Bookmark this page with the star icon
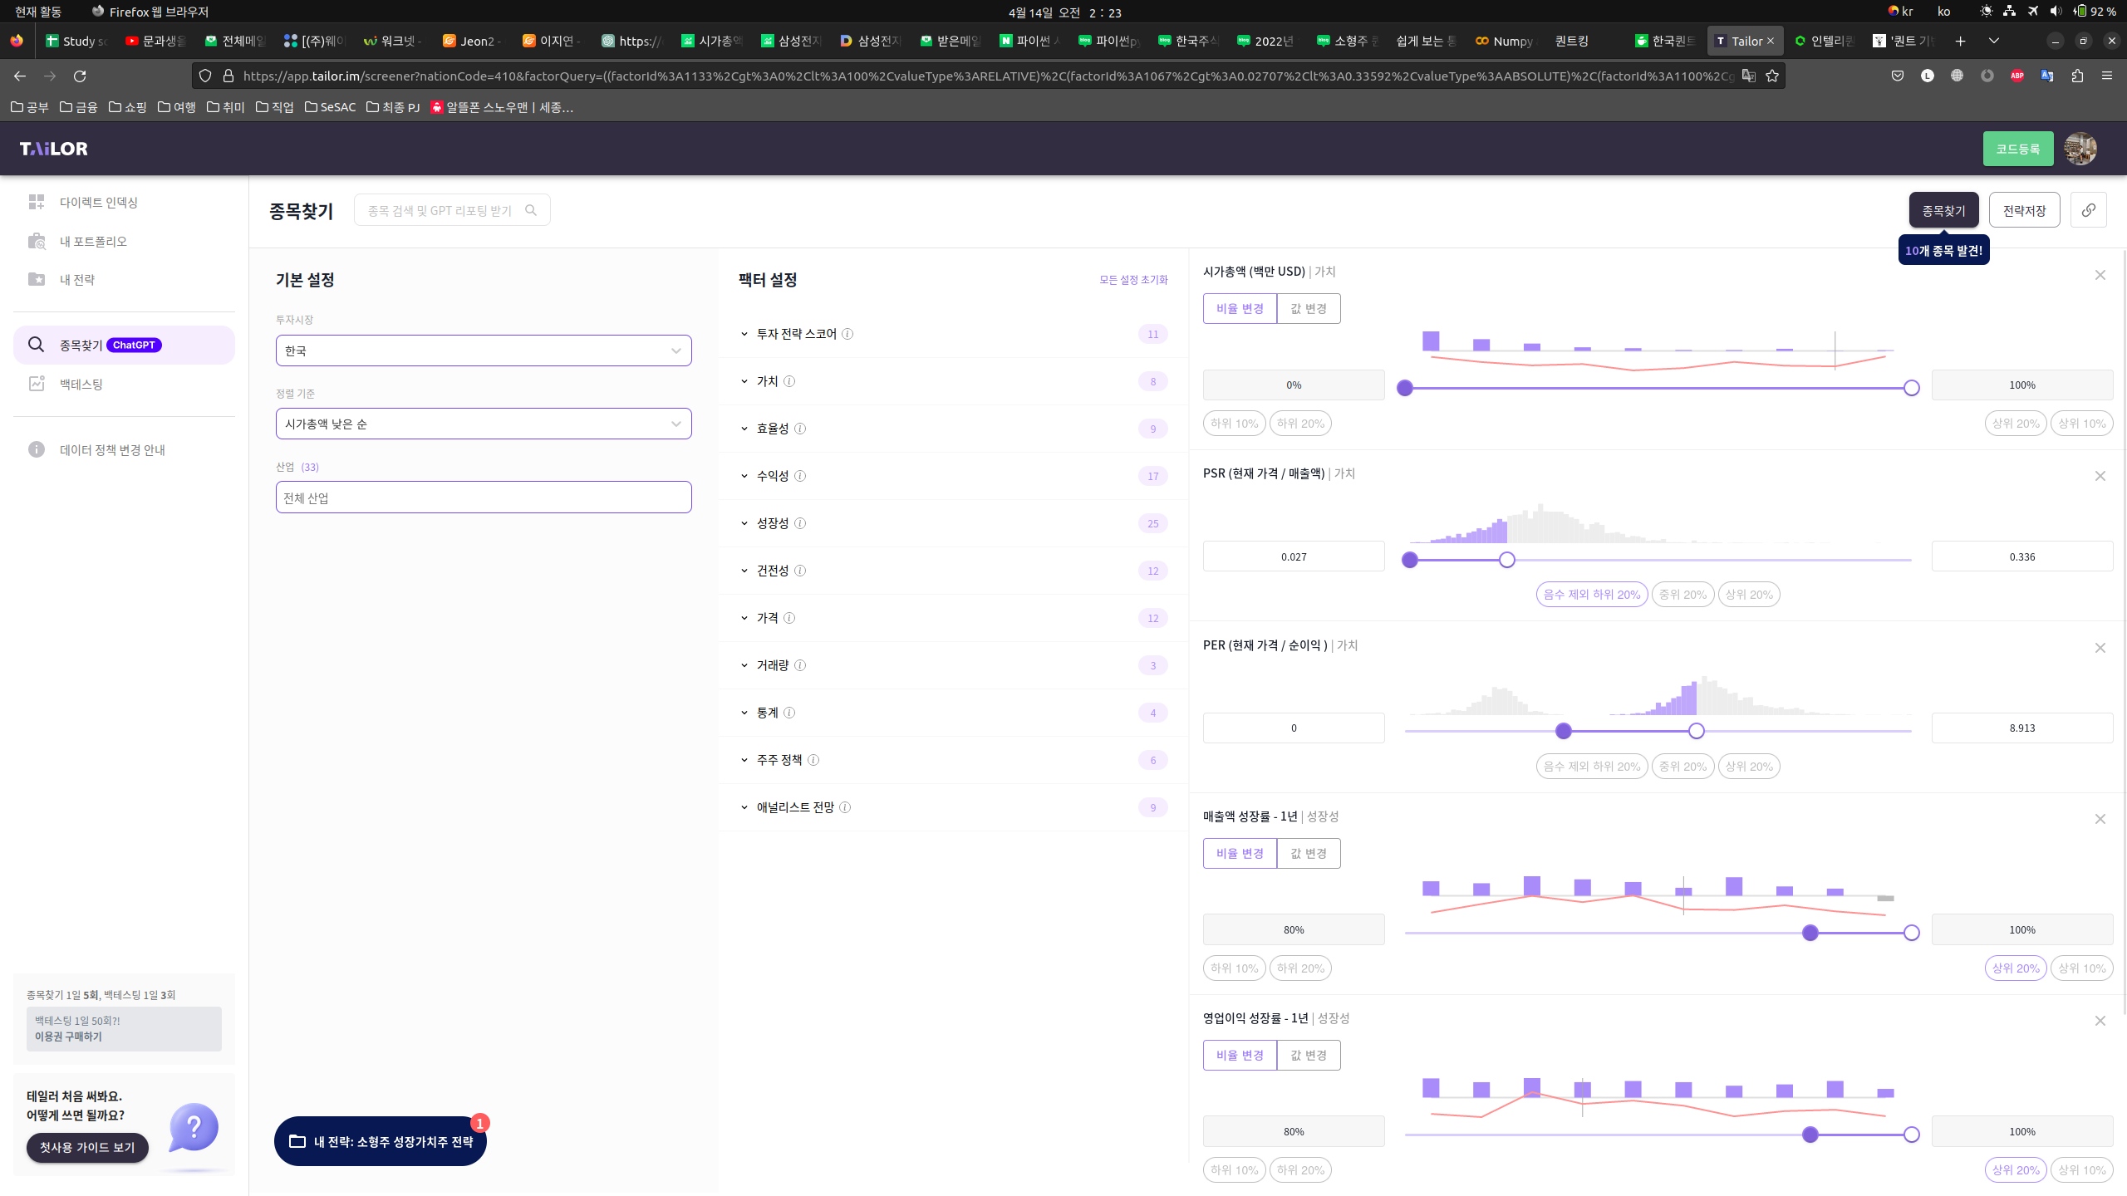This screenshot has height=1196, width=2127. pyautogui.click(x=1772, y=76)
